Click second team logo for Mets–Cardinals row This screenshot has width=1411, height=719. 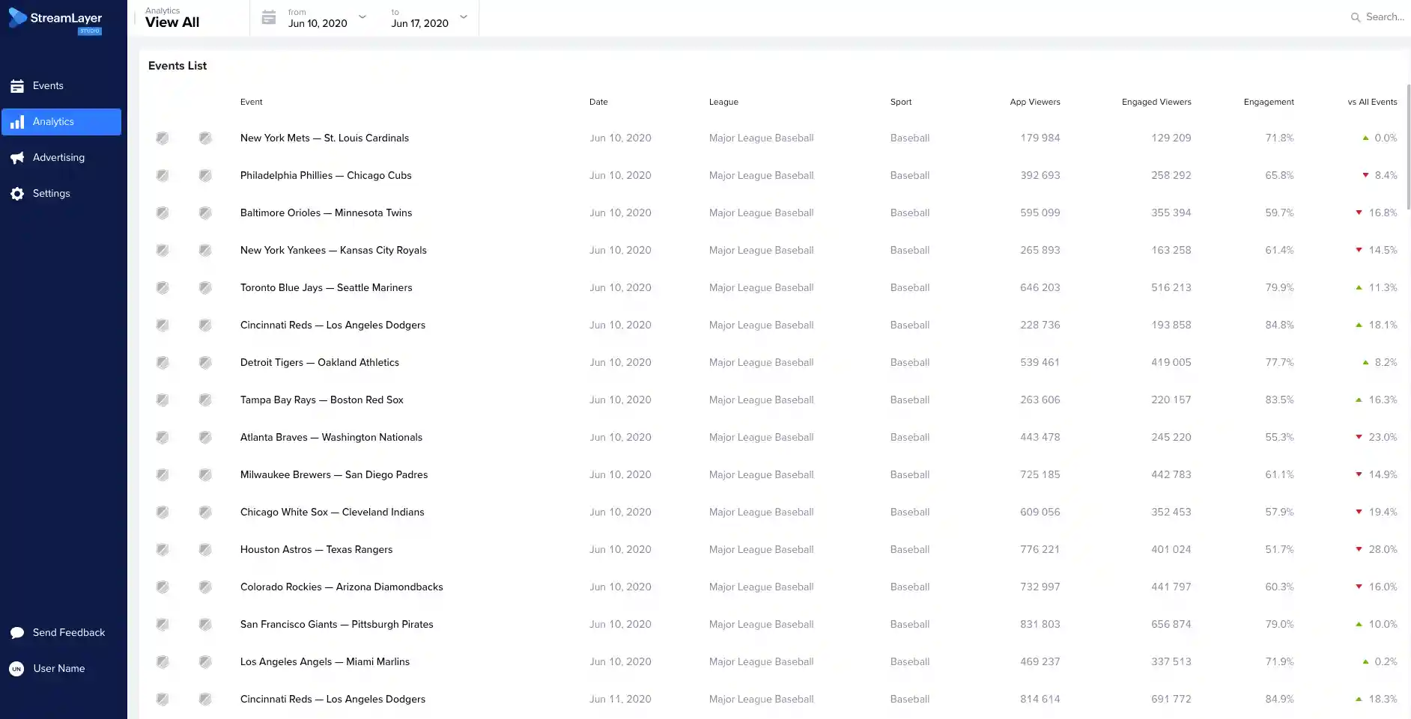(x=205, y=138)
